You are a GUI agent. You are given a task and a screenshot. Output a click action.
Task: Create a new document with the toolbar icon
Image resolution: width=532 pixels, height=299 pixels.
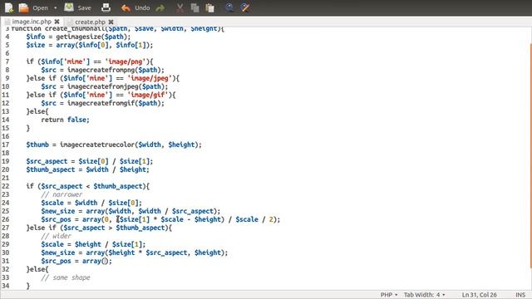click(9, 7)
